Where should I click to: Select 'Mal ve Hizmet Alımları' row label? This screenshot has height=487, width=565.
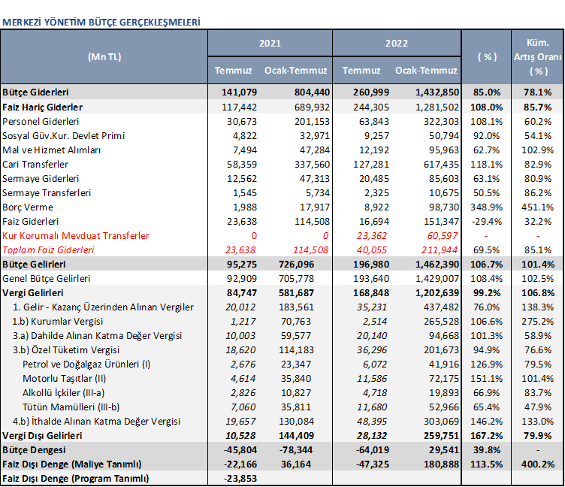click(x=52, y=150)
